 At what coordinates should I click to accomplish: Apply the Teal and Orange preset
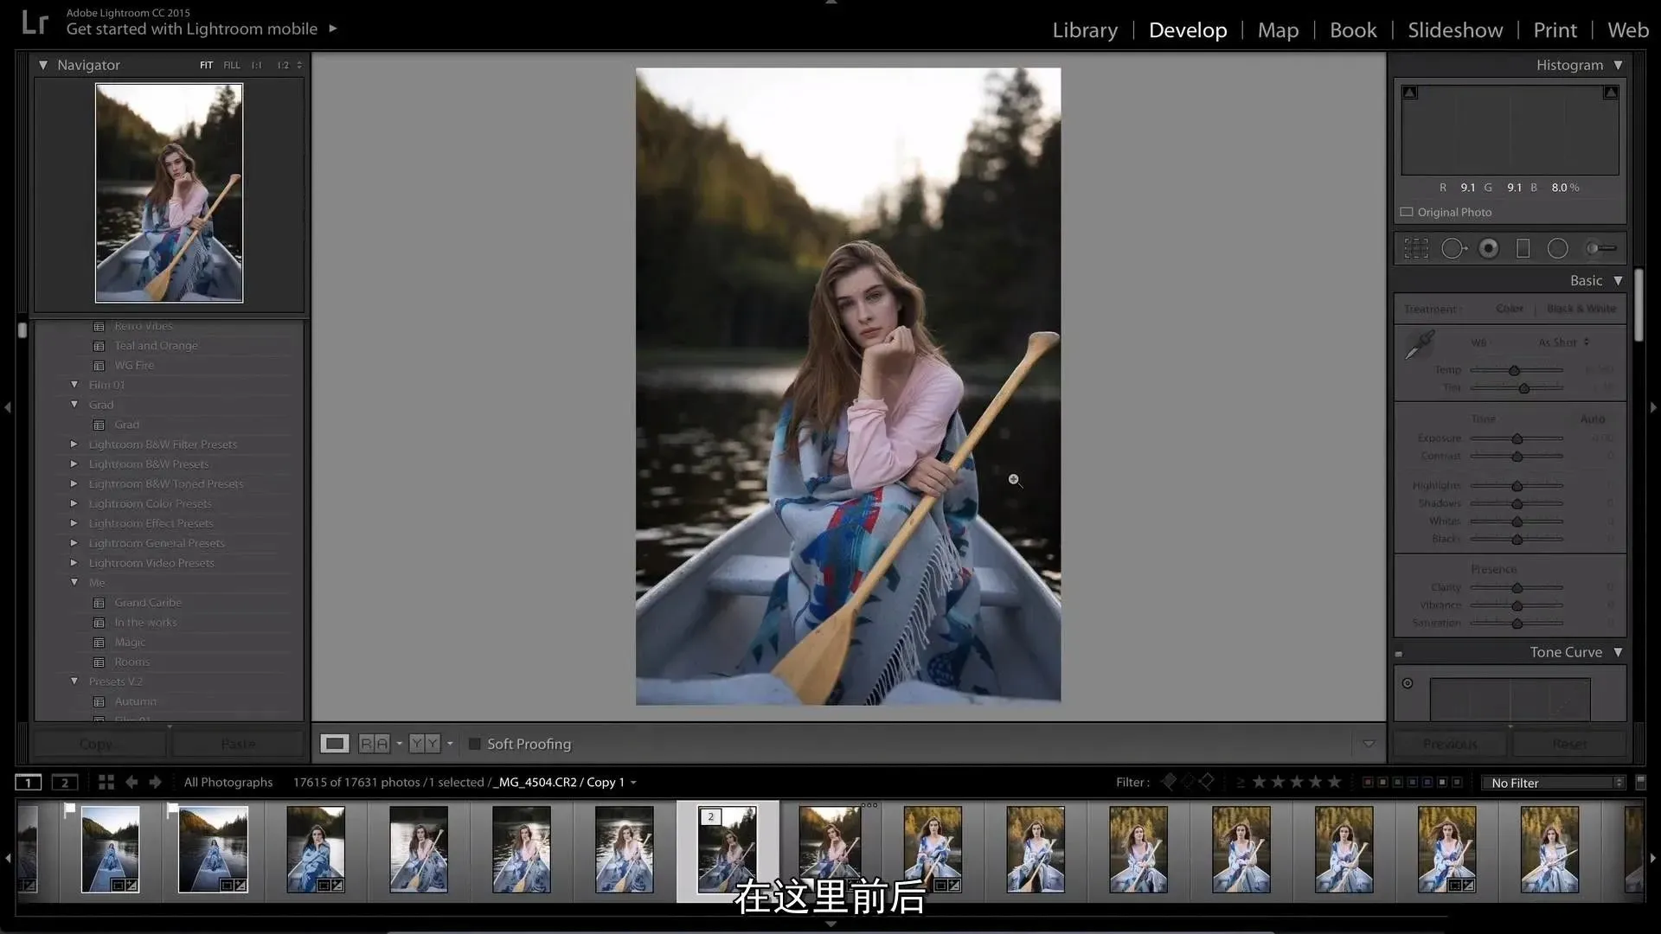pyautogui.click(x=156, y=345)
